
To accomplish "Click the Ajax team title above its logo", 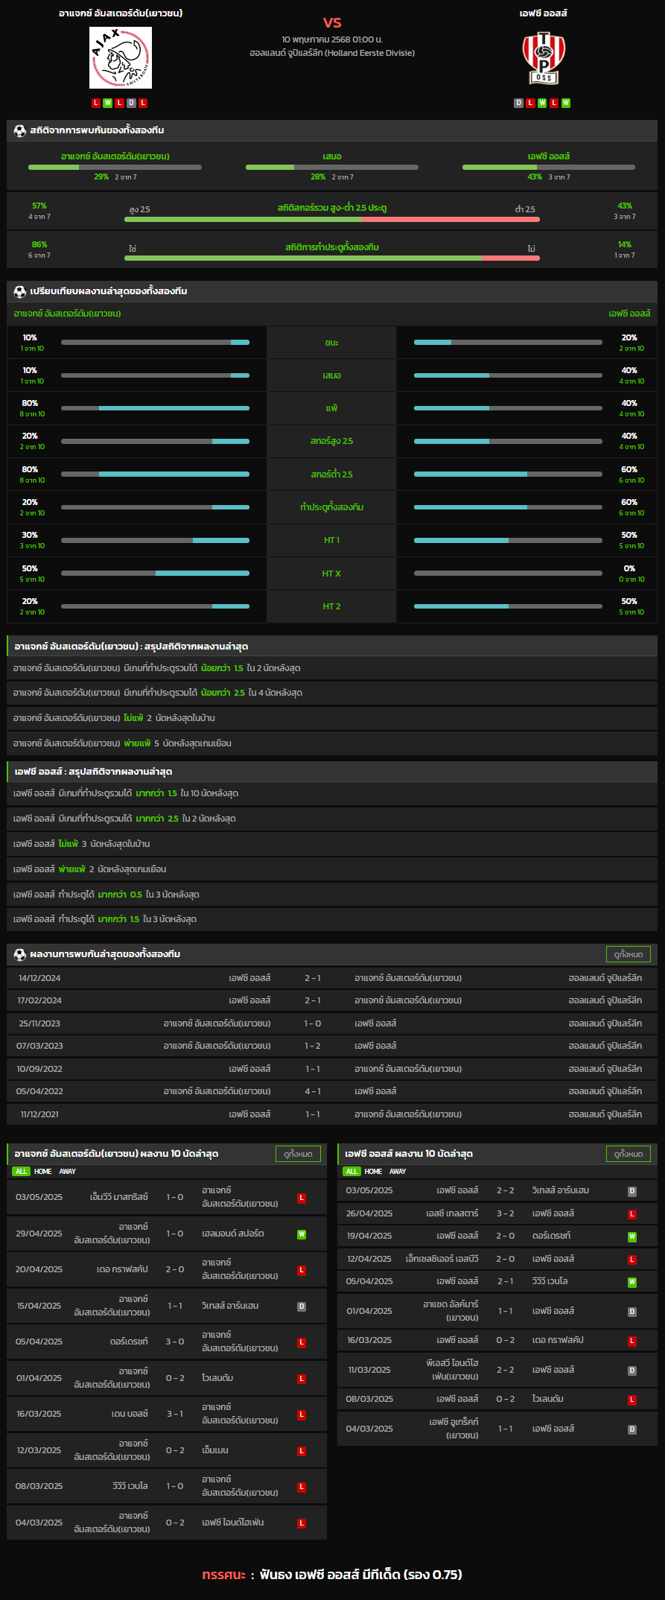I will tap(121, 13).
